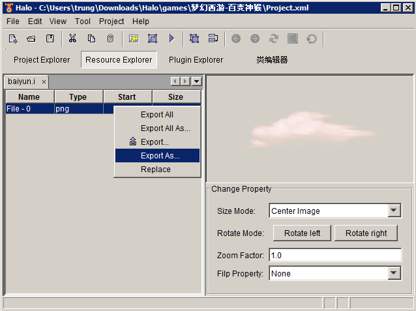The height and width of the screenshot is (311, 416).
Task: Click the Size column header
Action: click(x=177, y=97)
